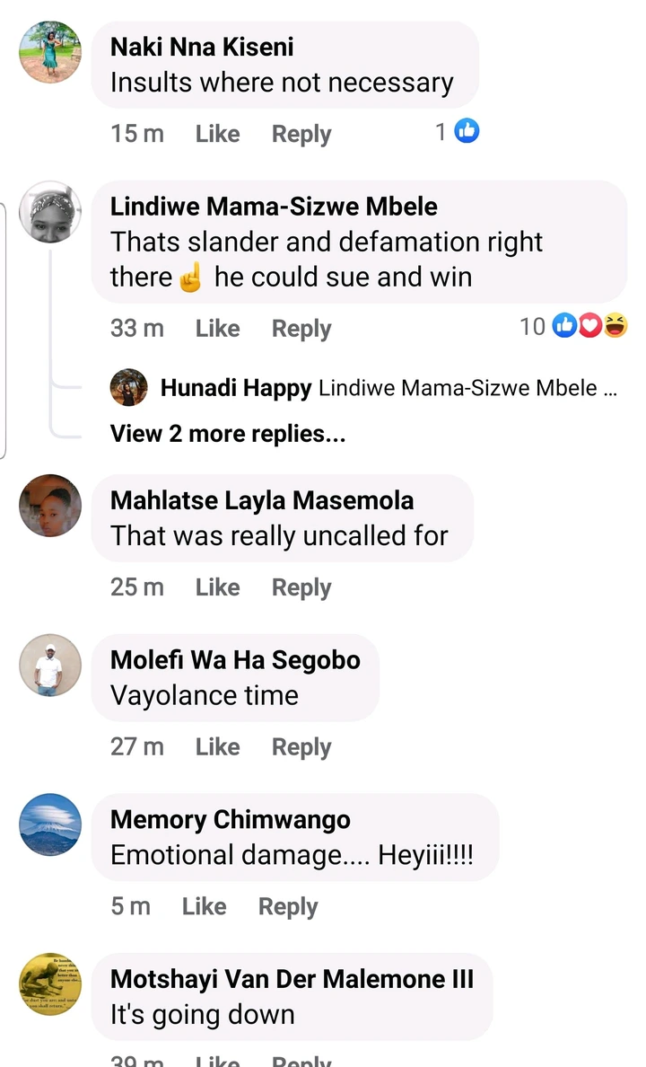Image resolution: width=646 pixels, height=1067 pixels.
Task: Open Memory Chimwango's profile name link
Action: tap(230, 819)
